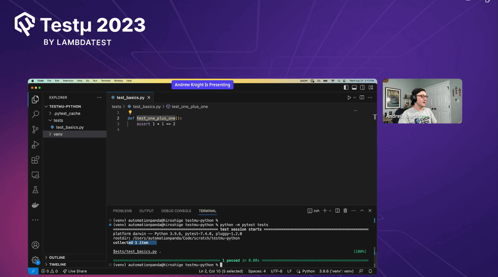Open errors and warnings status indicator
This screenshot has width=498, height=277.
tap(49, 271)
